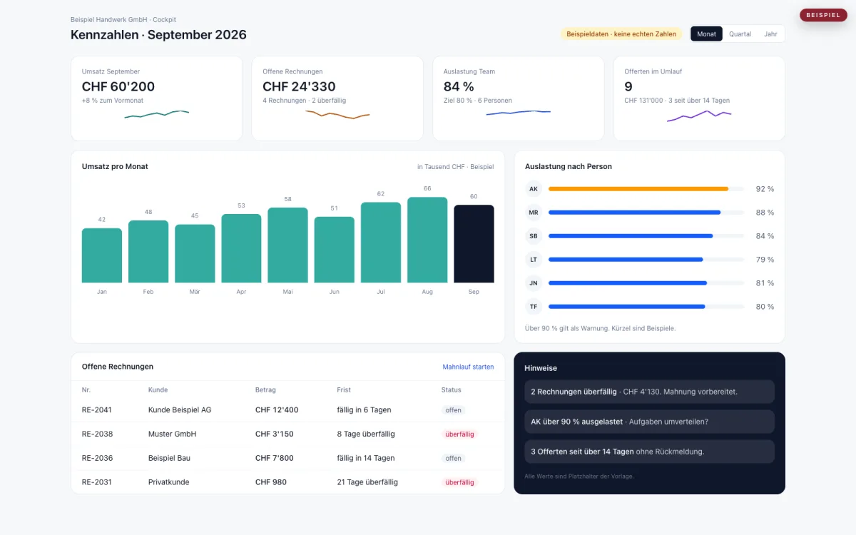Click the orange Offene Rechnungen sparkline
Viewport: 856px width, 535px height.
click(337, 115)
